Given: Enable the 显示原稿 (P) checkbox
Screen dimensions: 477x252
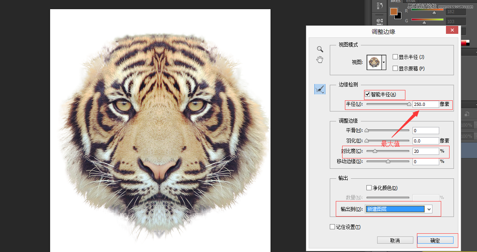Looking at the screenshot, I should [395, 68].
